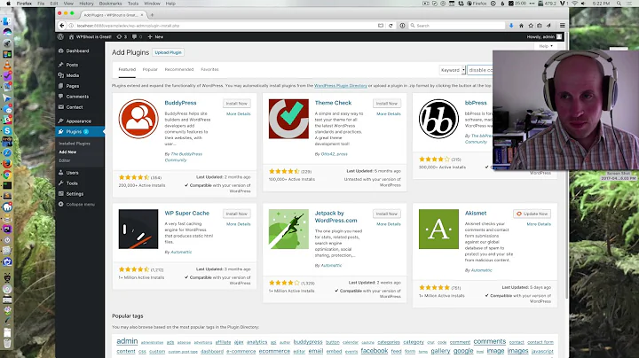Click the Firefox URL address bar
Image resolution: width=639 pixels, height=358 pixels.
[226, 25]
